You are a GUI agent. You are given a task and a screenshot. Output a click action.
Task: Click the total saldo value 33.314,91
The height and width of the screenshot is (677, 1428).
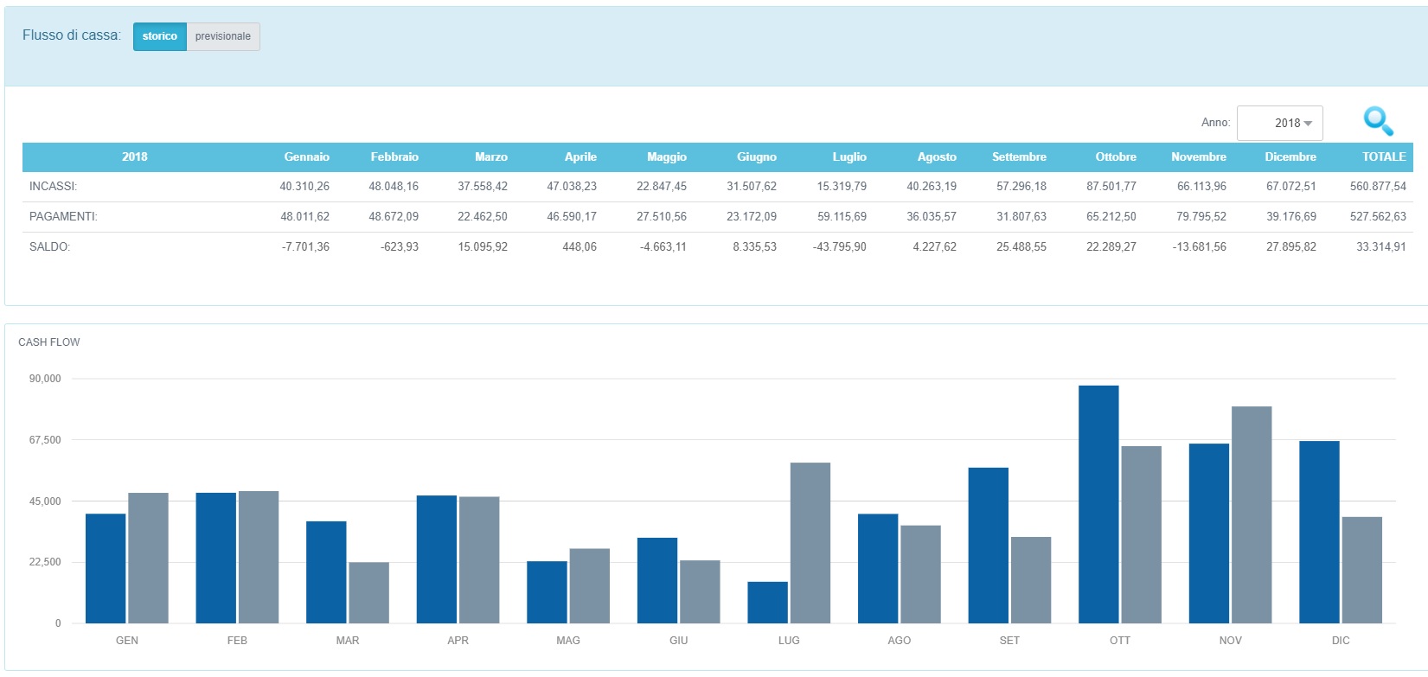point(1380,247)
